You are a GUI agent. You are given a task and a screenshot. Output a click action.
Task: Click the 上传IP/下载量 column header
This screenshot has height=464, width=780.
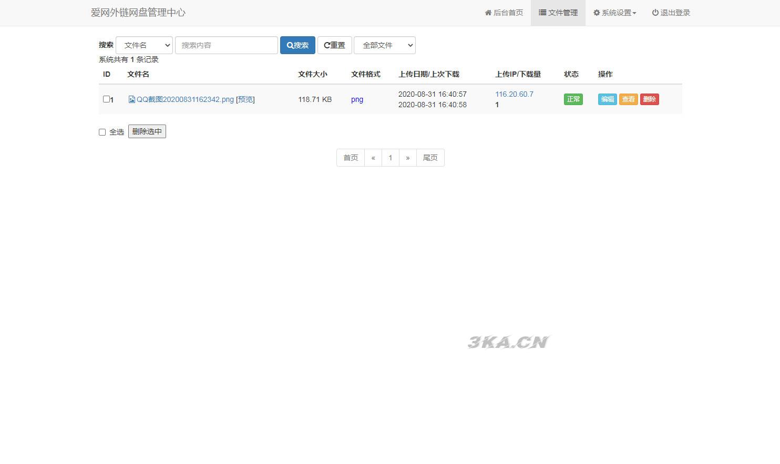(518, 74)
